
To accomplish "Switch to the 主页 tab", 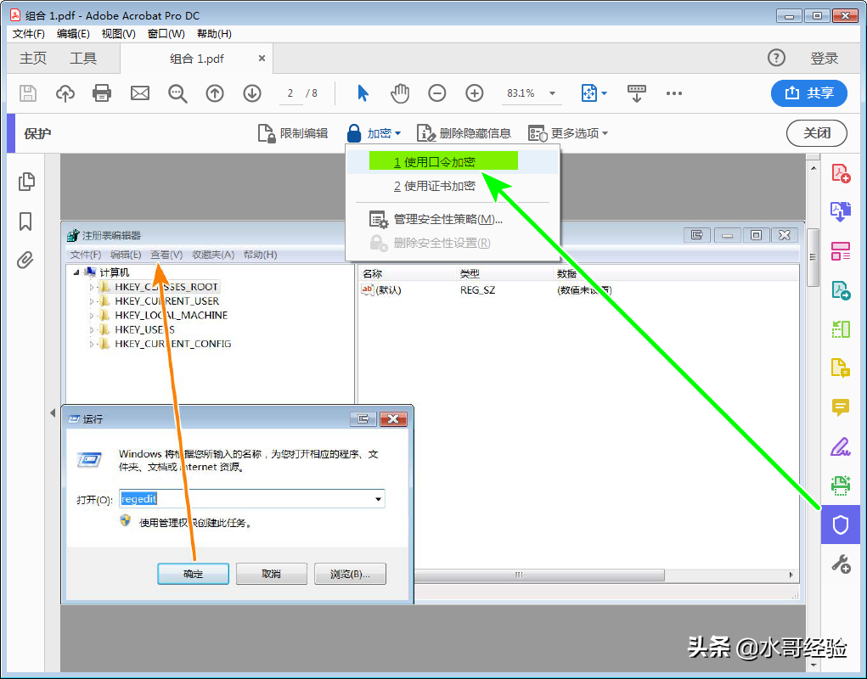I will [33, 58].
